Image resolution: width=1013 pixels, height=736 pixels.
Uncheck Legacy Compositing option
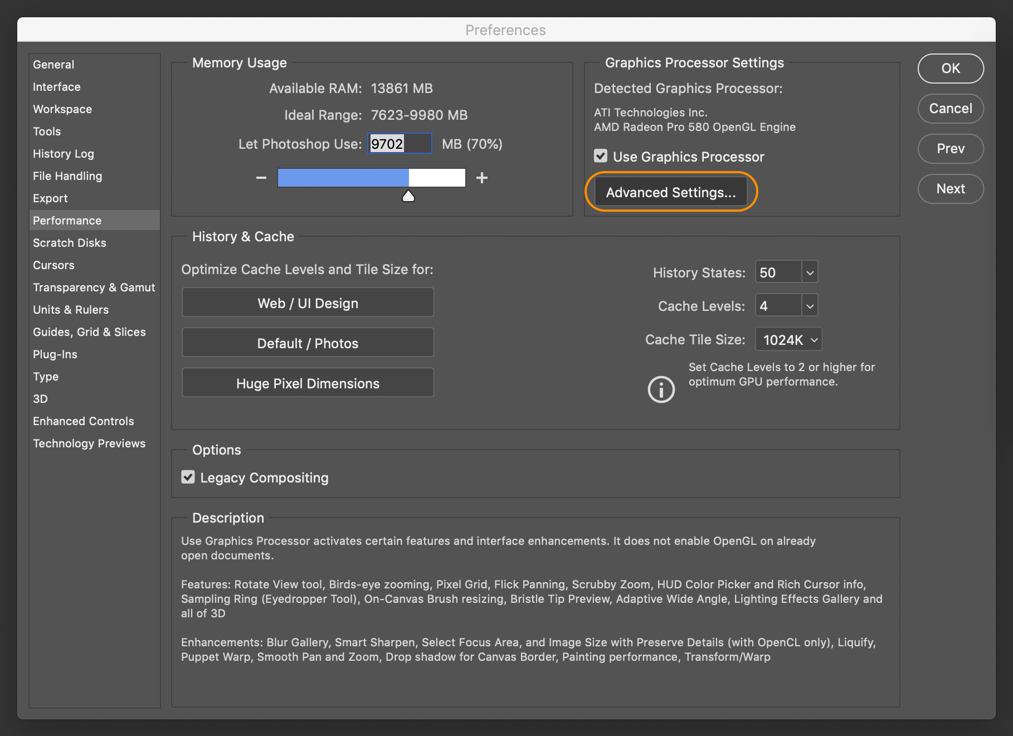188,477
